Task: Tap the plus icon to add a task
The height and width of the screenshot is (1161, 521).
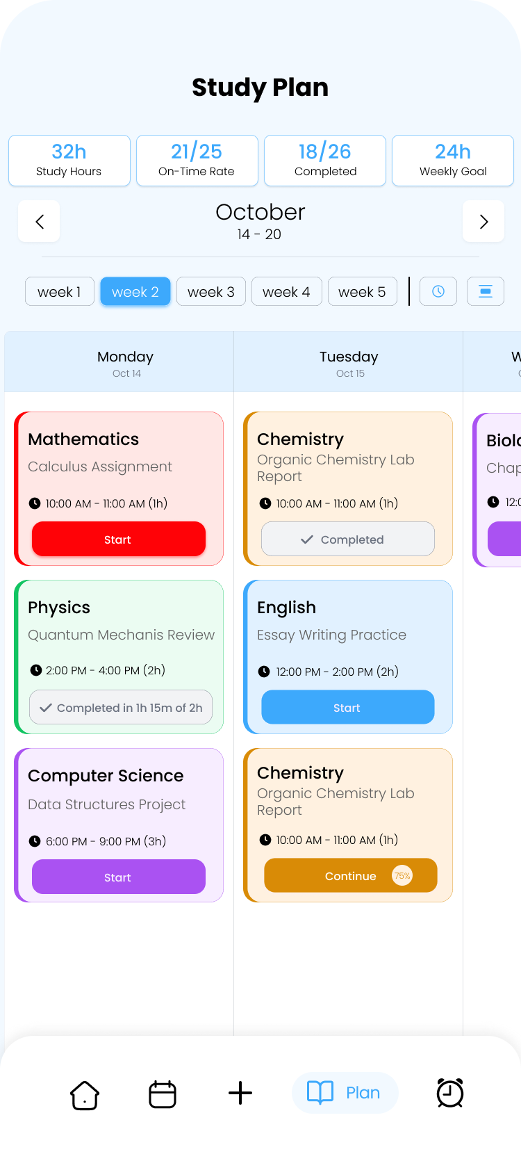Action: [240, 1094]
